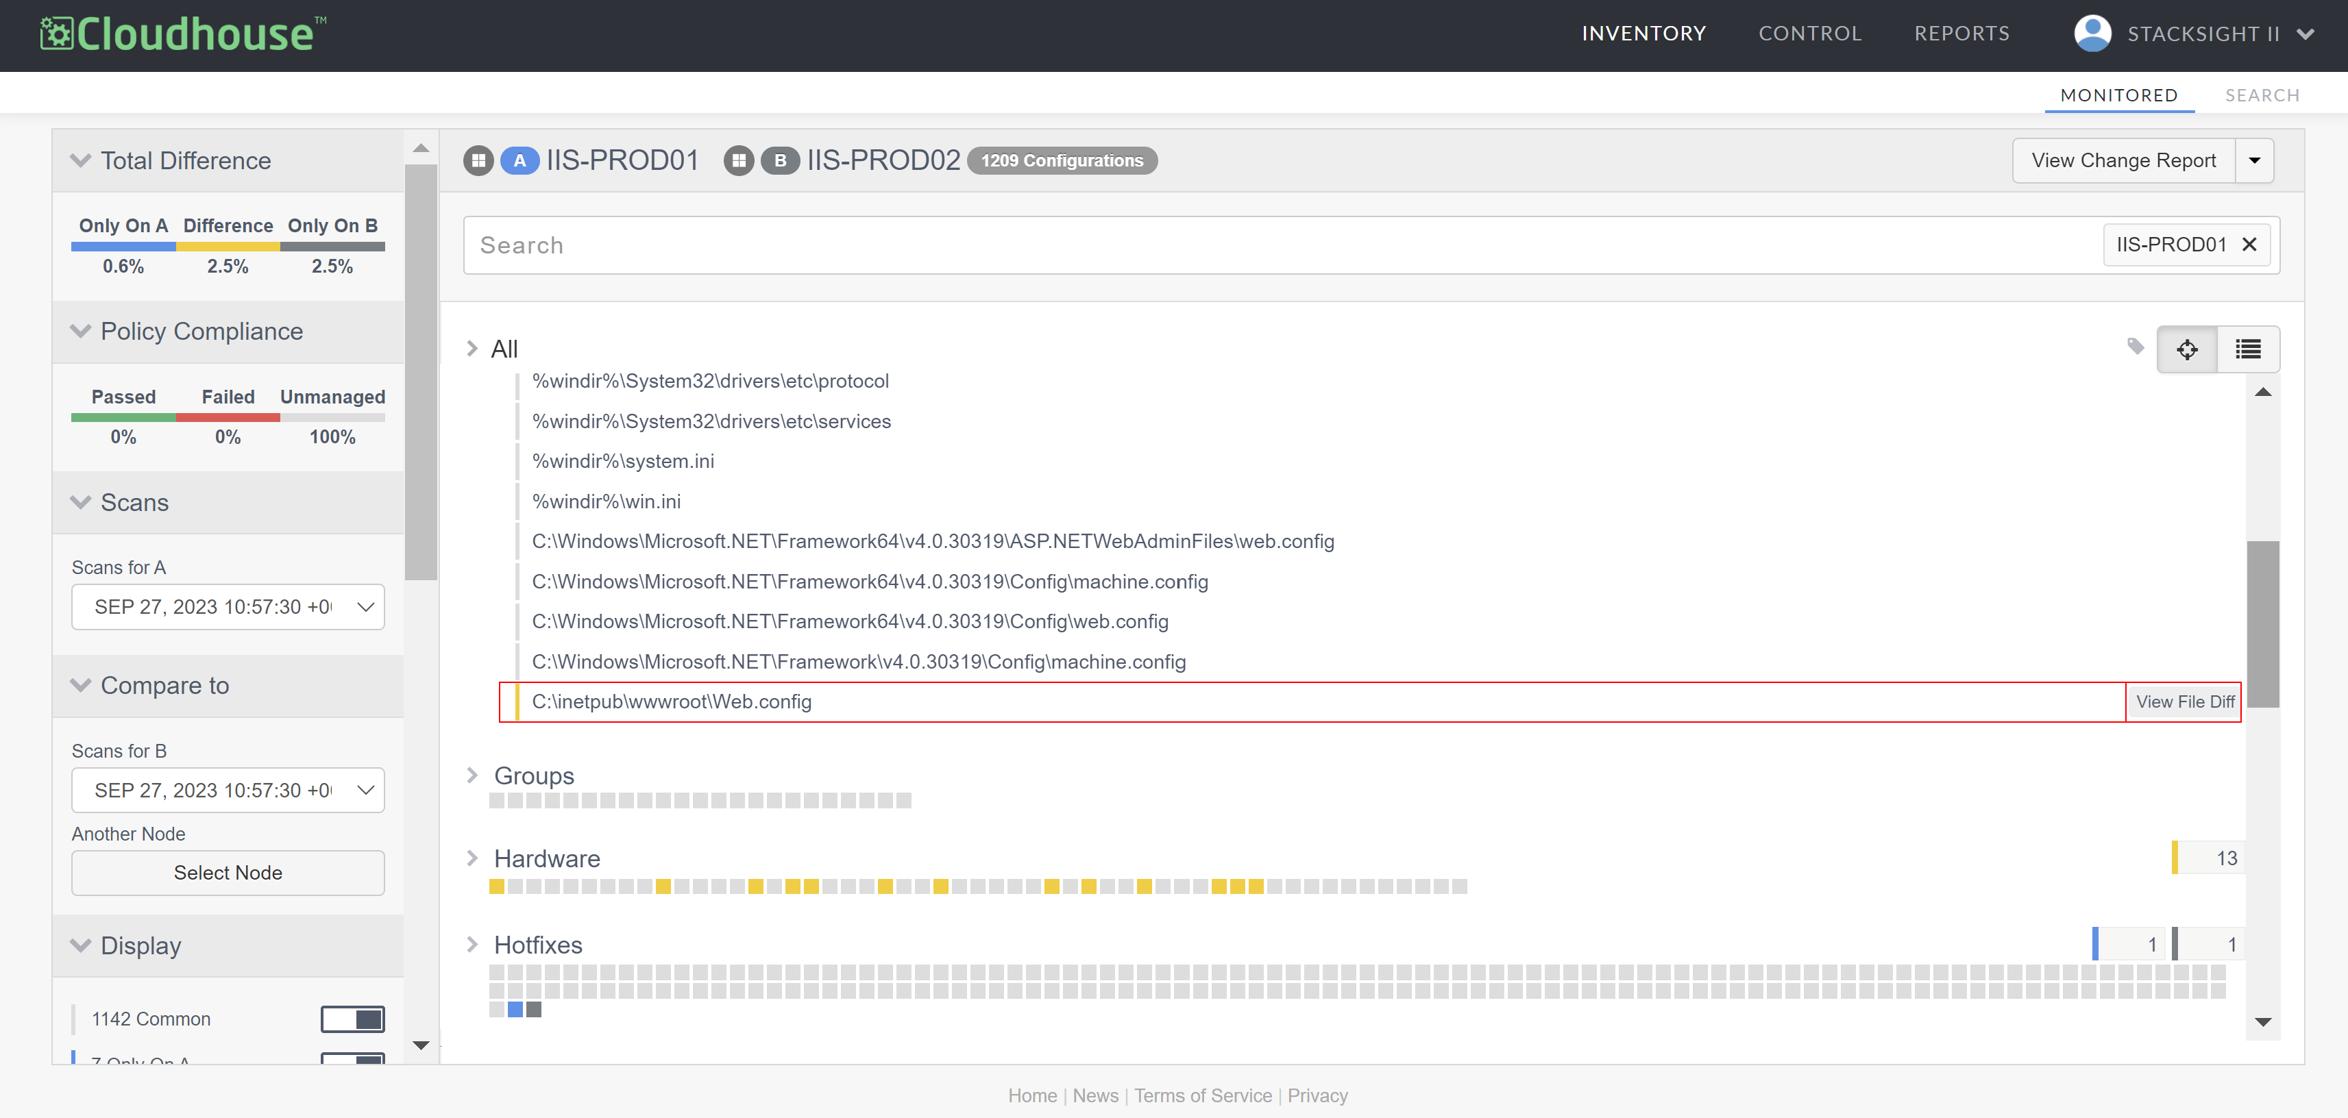
Task: Expand the All configuration group
Action: pos(472,348)
